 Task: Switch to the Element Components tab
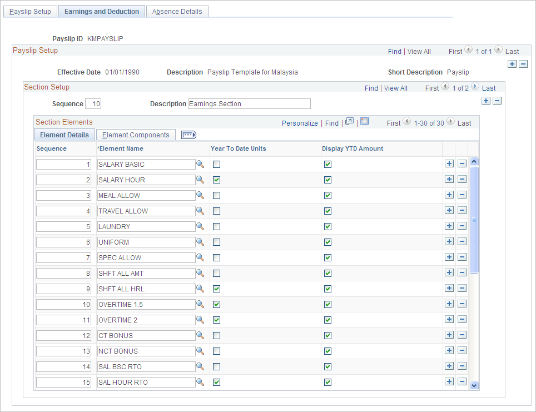point(136,135)
